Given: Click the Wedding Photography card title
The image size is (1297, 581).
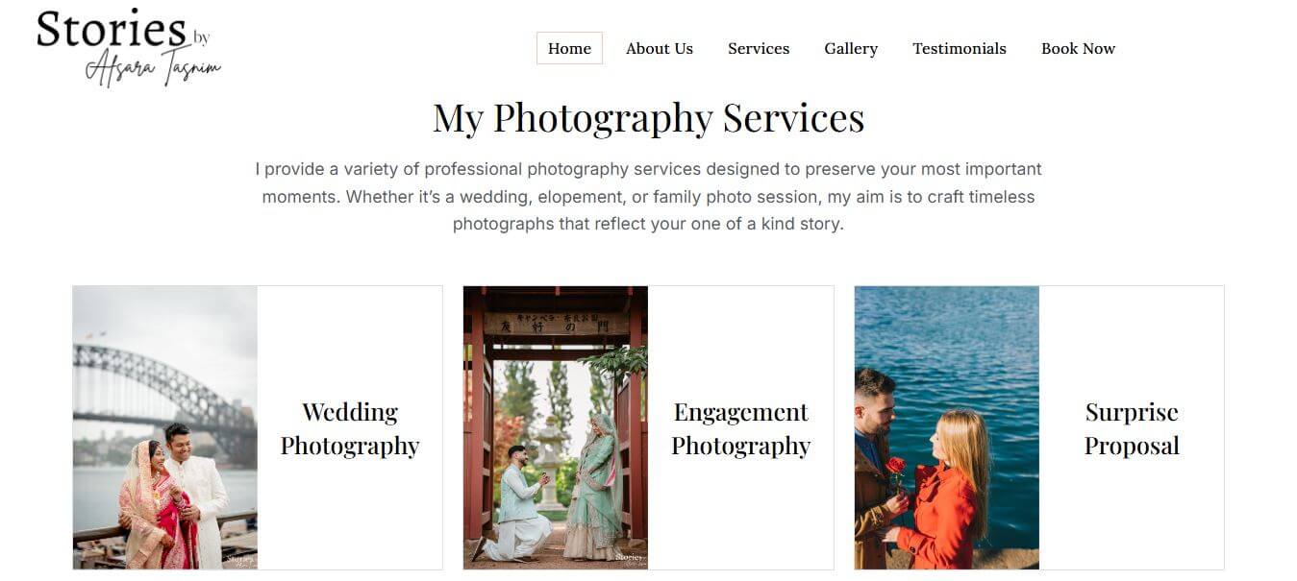Looking at the screenshot, I should pyautogui.click(x=350, y=428).
